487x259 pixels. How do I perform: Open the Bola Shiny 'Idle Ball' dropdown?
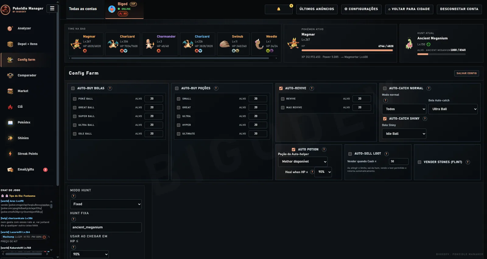tap(404, 134)
